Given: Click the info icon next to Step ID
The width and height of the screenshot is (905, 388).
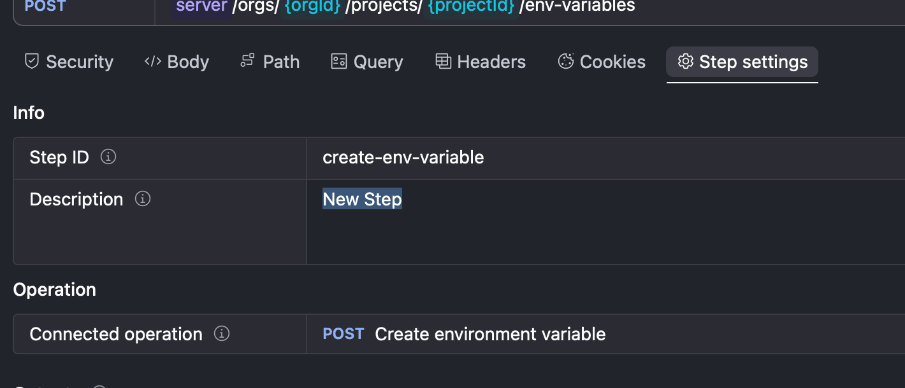Looking at the screenshot, I should click(108, 156).
